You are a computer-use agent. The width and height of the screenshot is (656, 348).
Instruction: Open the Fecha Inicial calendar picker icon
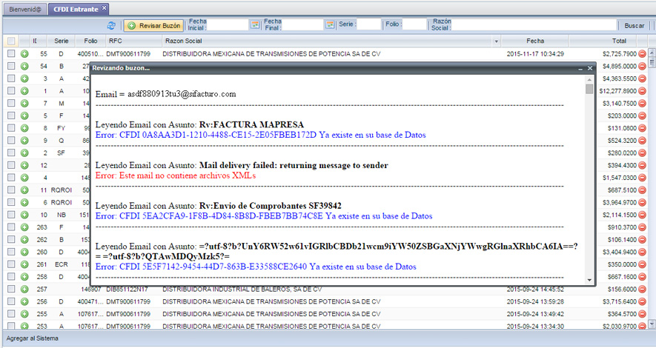255,25
